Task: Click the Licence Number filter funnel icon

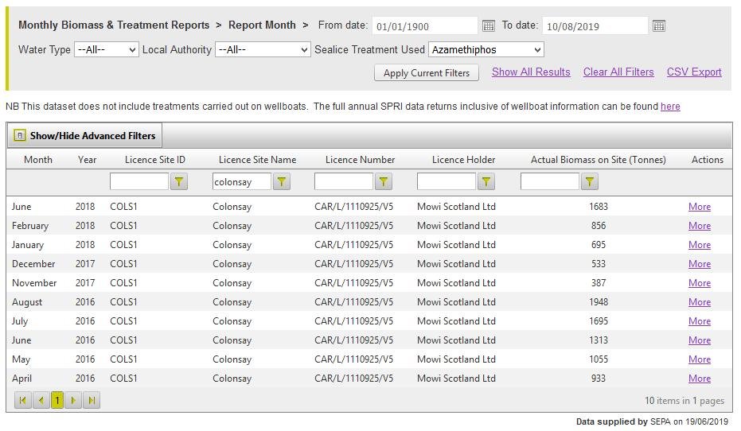Action: (384, 182)
